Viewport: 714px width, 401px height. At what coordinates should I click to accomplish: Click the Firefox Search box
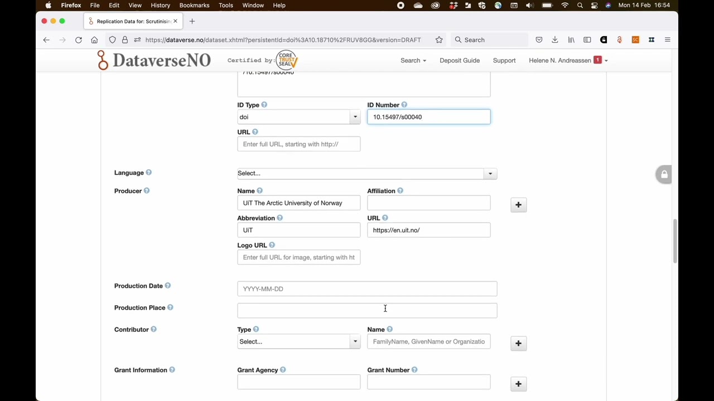pos(489,40)
